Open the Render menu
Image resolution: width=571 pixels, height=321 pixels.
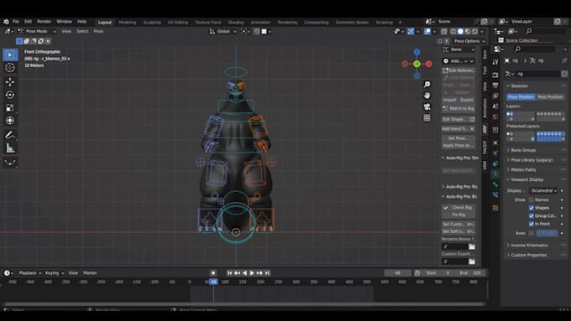tap(44, 22)
